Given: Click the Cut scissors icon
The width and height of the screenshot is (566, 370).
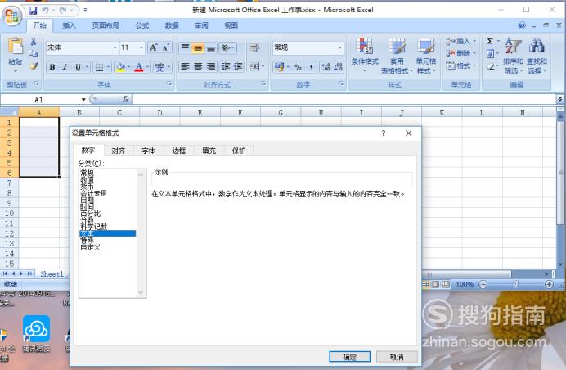Looking at the screenshot, I should tap(34, 42).
